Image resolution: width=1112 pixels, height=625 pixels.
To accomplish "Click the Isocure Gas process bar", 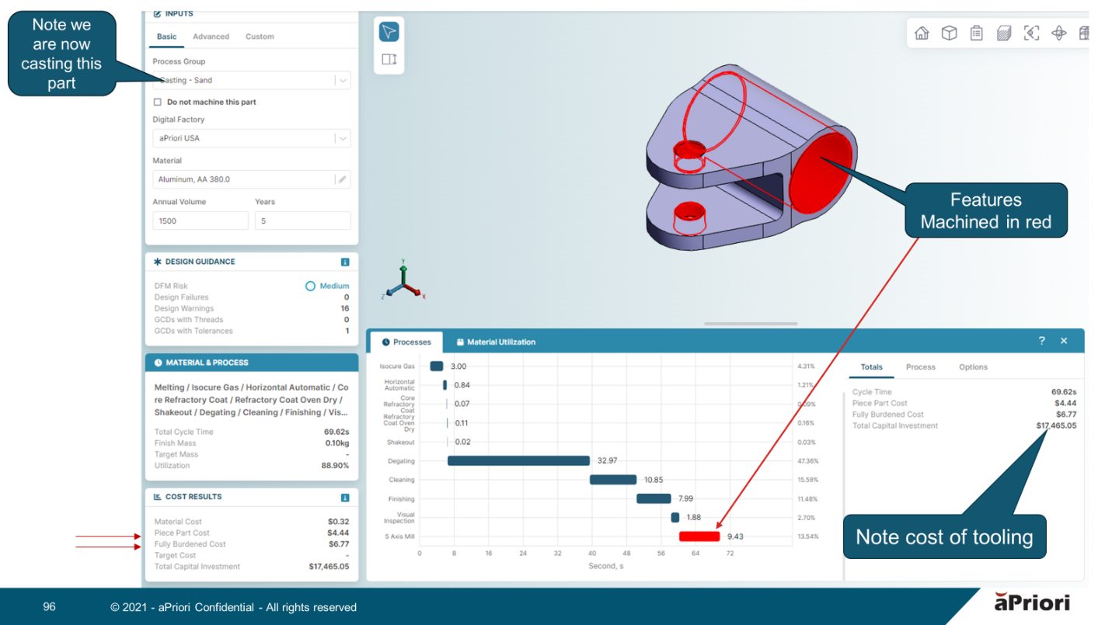I will tap(436, 366).
